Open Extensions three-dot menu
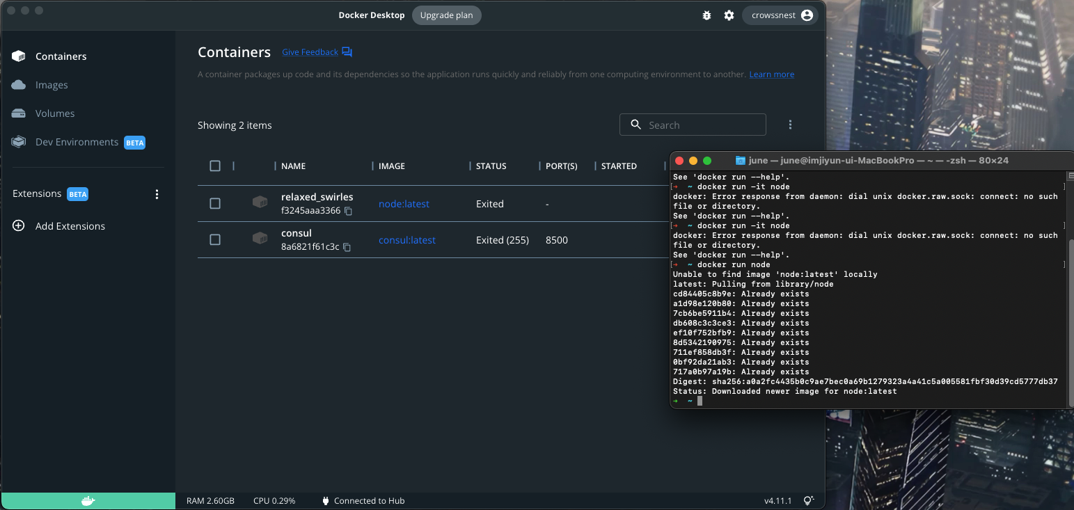The image size is (1074, 510). click(x=157, y=194)
